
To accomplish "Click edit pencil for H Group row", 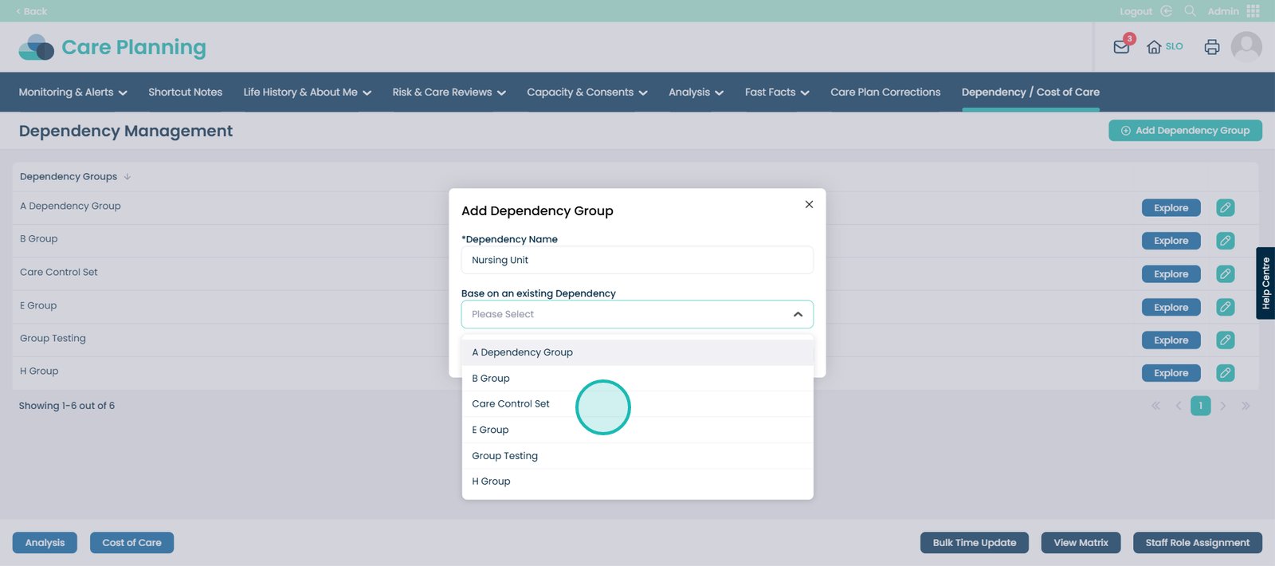I will click(x=1225, y=373).
